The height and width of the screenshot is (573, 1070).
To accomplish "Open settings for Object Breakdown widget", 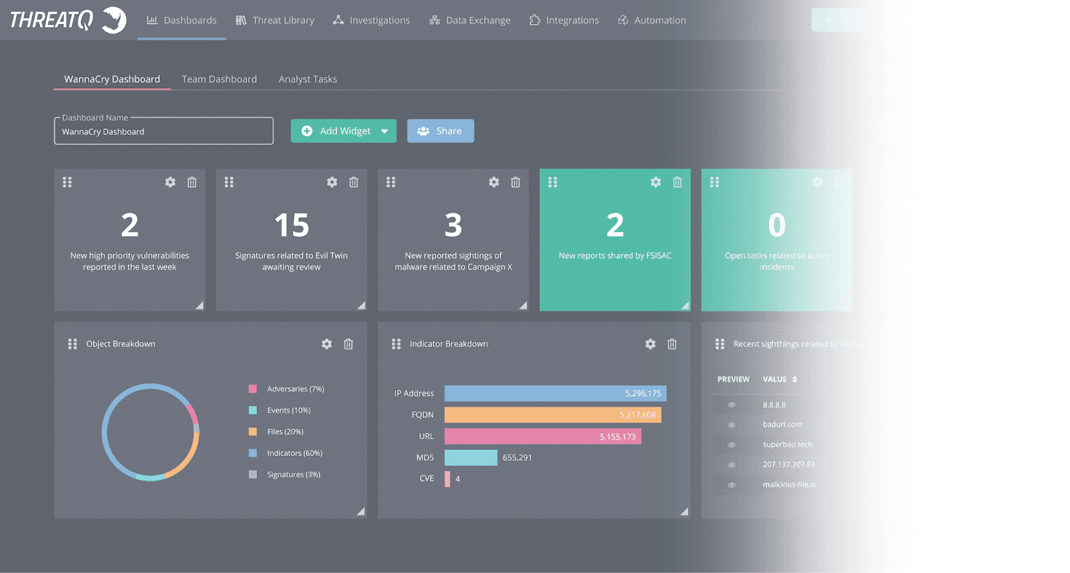I will (327, 344).
